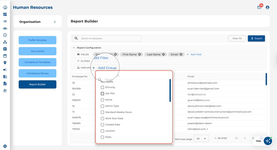This screenshot has height=150, width=277.
Task: Click the Add Filter link
Action: 101,58
